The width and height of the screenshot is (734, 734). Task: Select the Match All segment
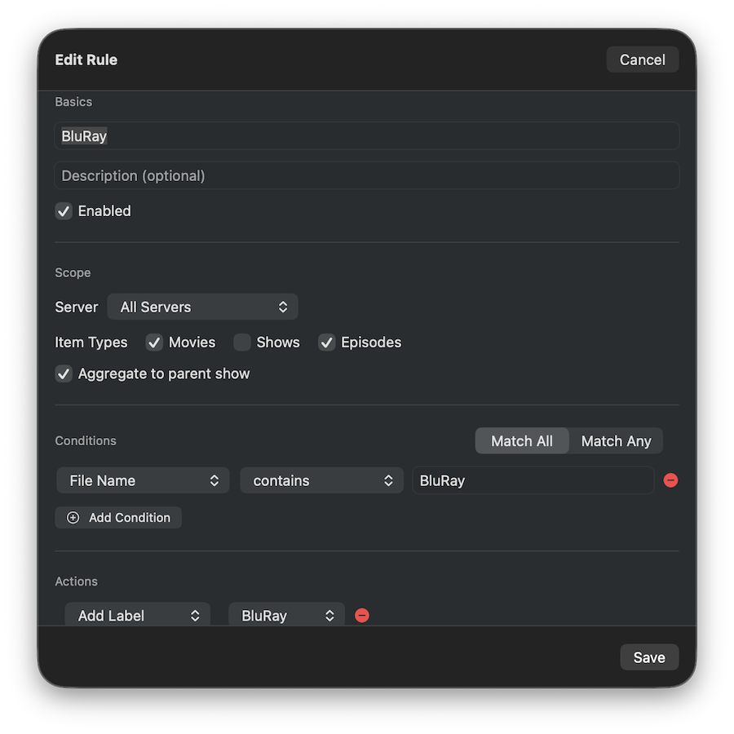point(522,440)
